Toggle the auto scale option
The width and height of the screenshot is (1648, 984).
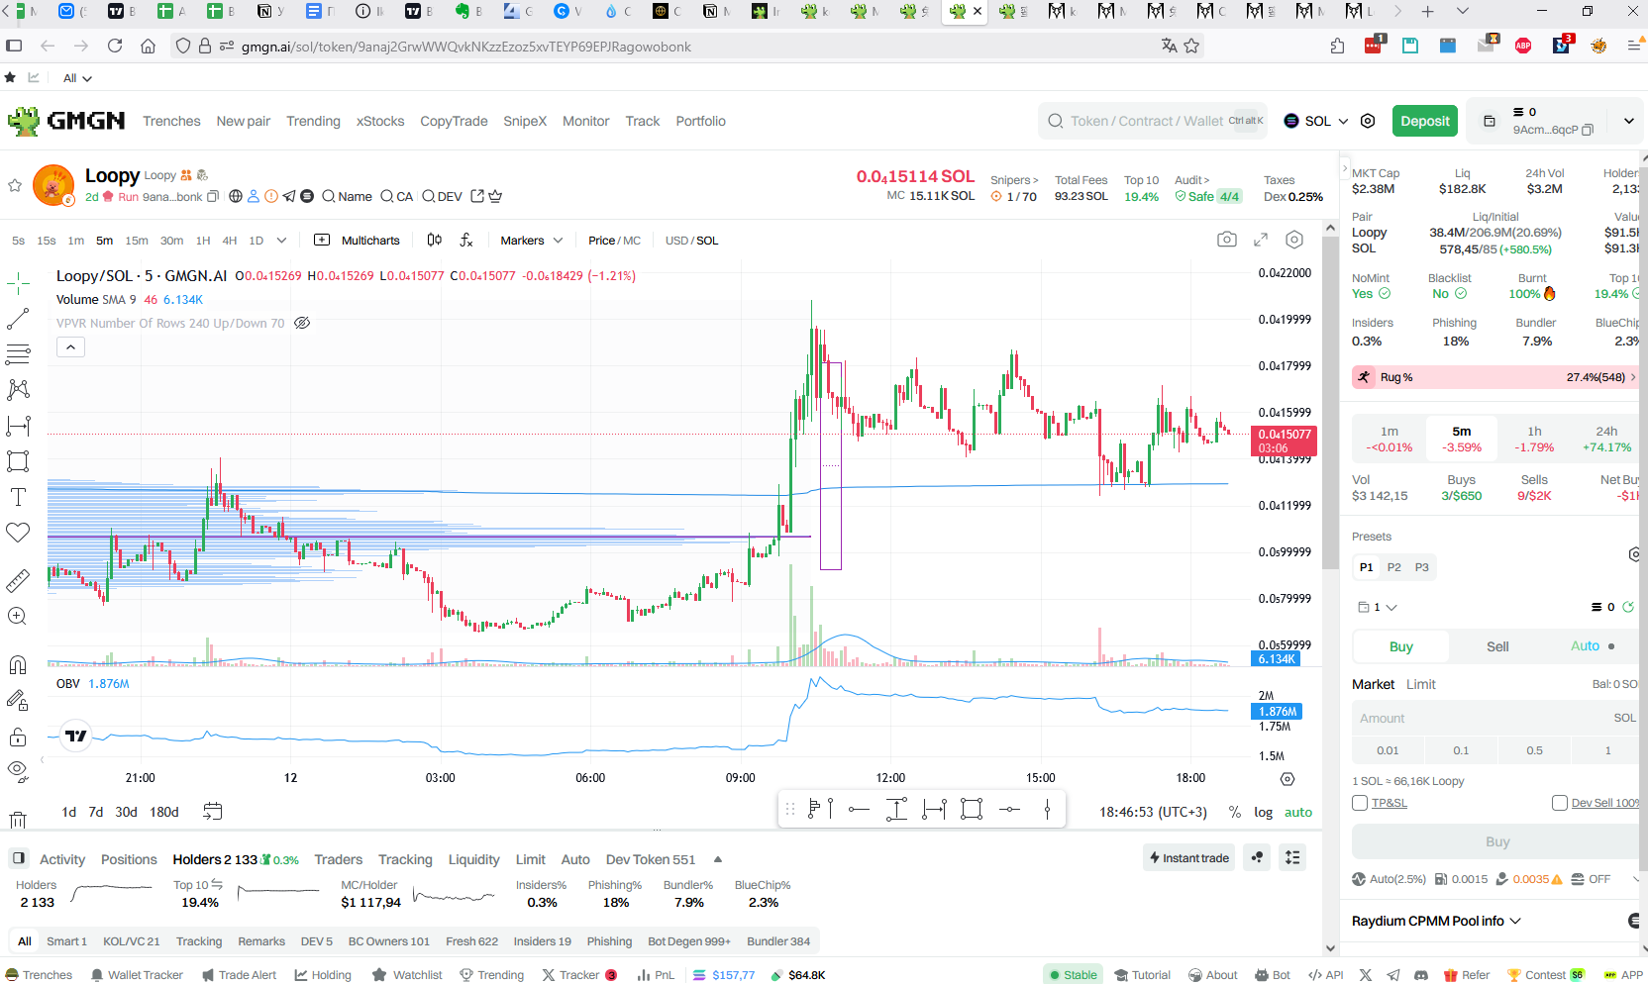coord(1298,812)
